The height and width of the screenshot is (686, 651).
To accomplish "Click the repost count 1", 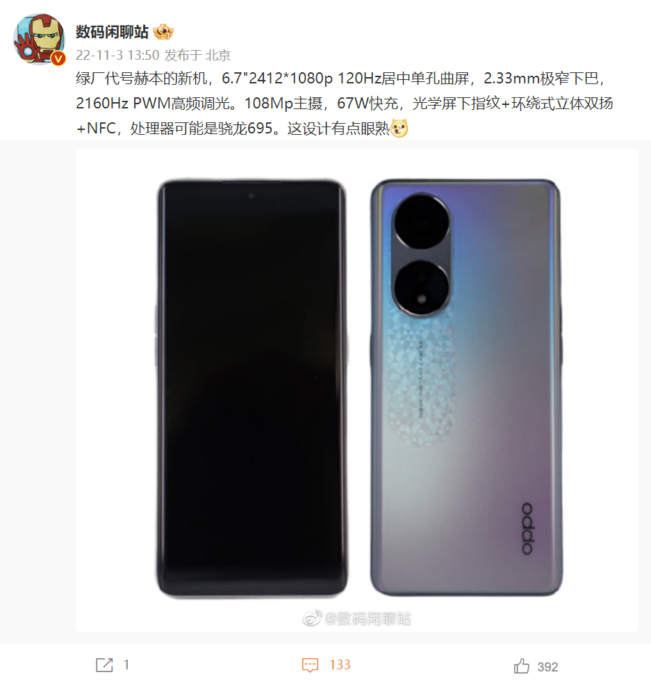I will [x=126, y=665].
